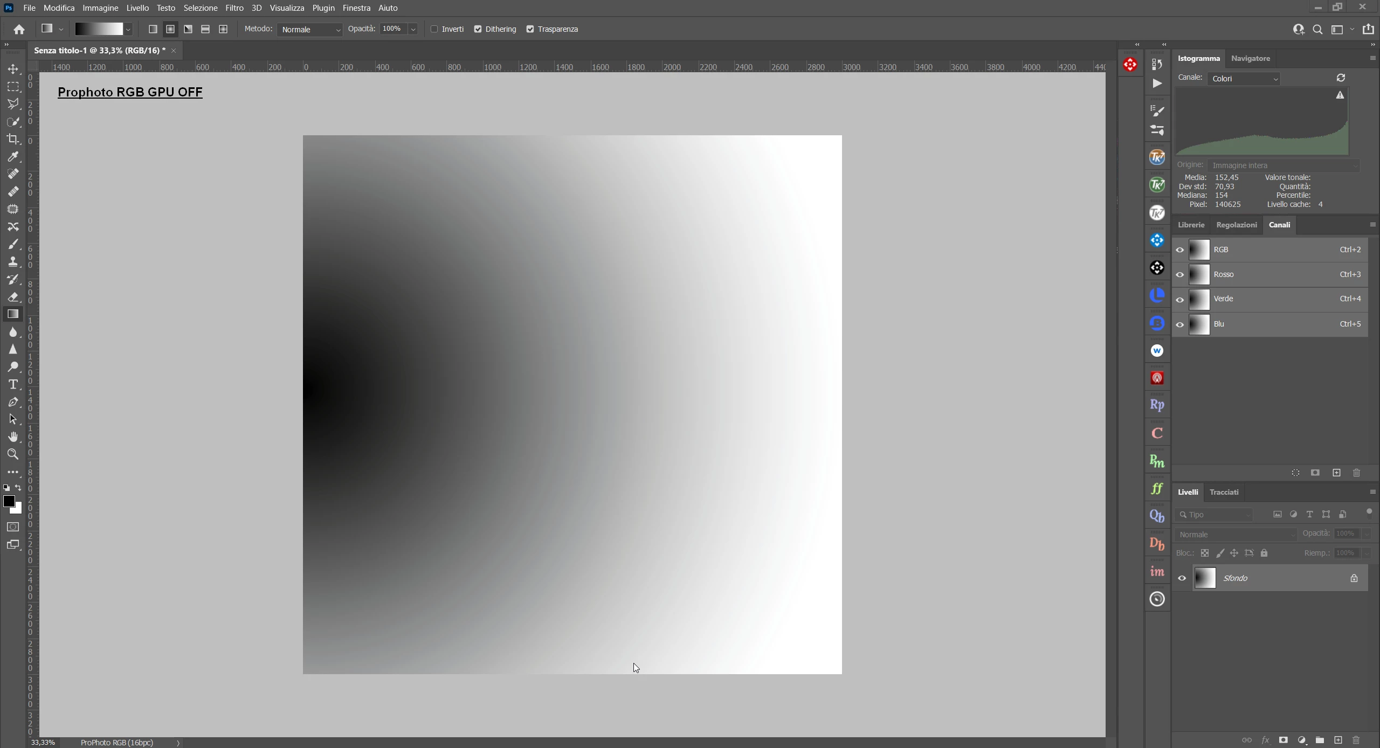
Task: Enable the Inverti checkbox
Action: pyautogui.click(x=434, y=29)
